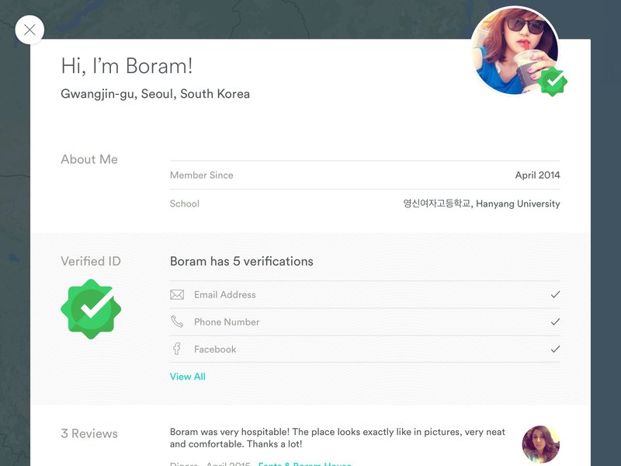
Task: Click the Facebook verification checkmark
Action: click(555, 349)
